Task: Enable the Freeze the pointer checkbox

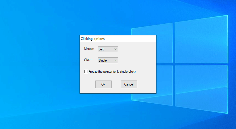Action: 86,72
